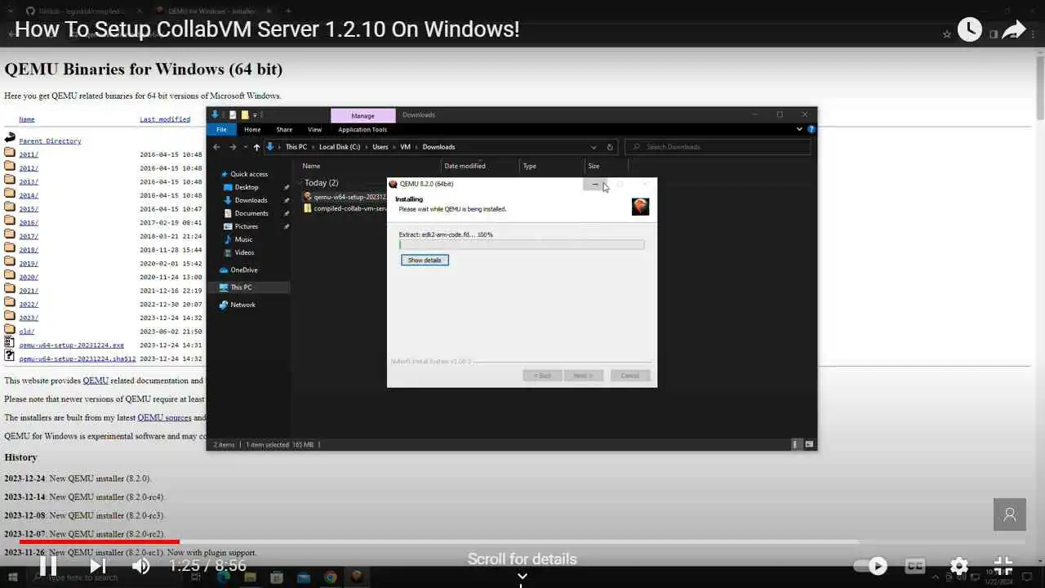Exit full screen mode
1045x588 pixels.
(x=1003, y=565)
